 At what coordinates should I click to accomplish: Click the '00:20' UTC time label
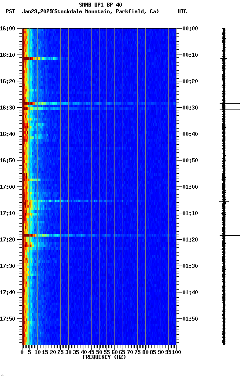pos(190,81)
